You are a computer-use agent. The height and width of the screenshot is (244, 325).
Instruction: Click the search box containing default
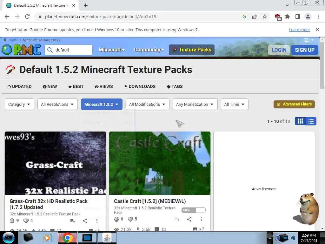point(69,50)
